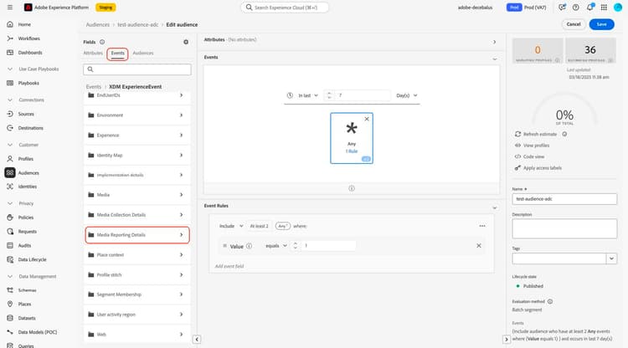
Task: Open the app switcher grid icon
Action: pyautogui.click(x=604, y=8)
